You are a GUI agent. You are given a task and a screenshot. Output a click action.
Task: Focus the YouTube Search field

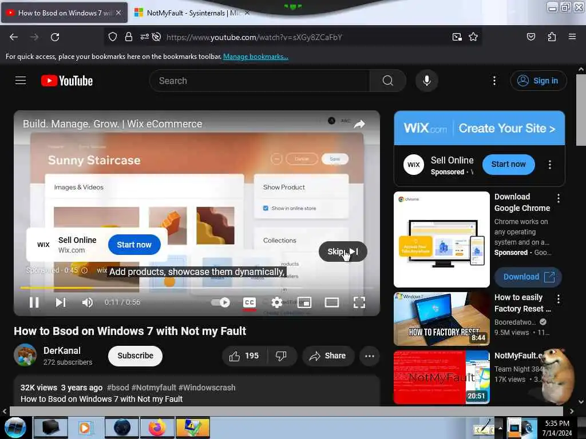260,81
